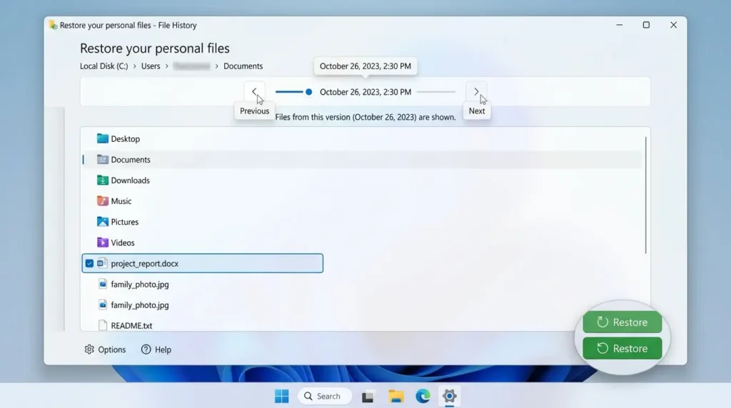Click the lower dark green Restore button
The width and height of the screenshot is (731, 408).
click(622, 348)
